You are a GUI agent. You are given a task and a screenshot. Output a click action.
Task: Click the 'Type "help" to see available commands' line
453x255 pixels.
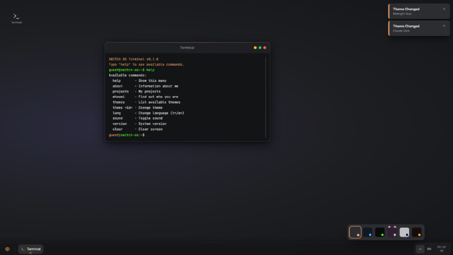click(146, 65)
